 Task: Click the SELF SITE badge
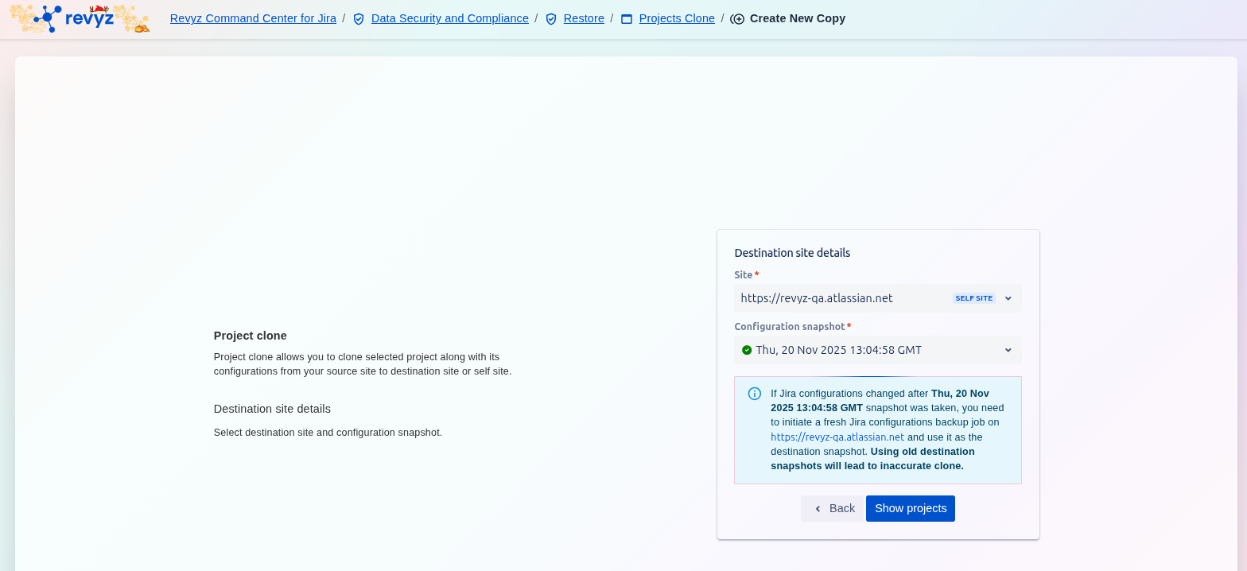[973, 298]
